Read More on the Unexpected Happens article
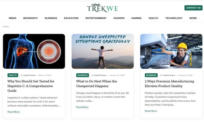 (82, 107)
